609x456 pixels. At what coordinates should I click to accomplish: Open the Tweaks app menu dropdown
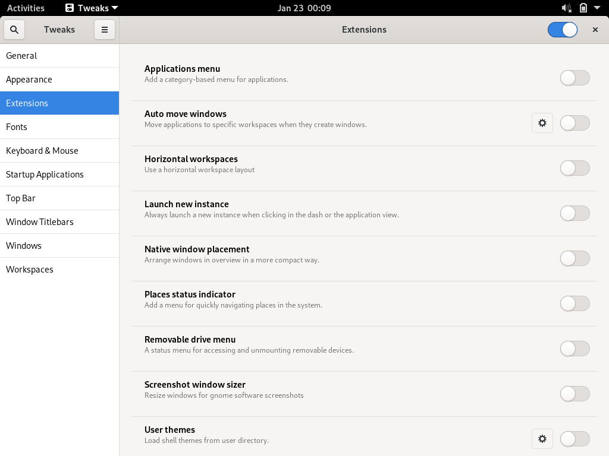[x=92, y=8]
